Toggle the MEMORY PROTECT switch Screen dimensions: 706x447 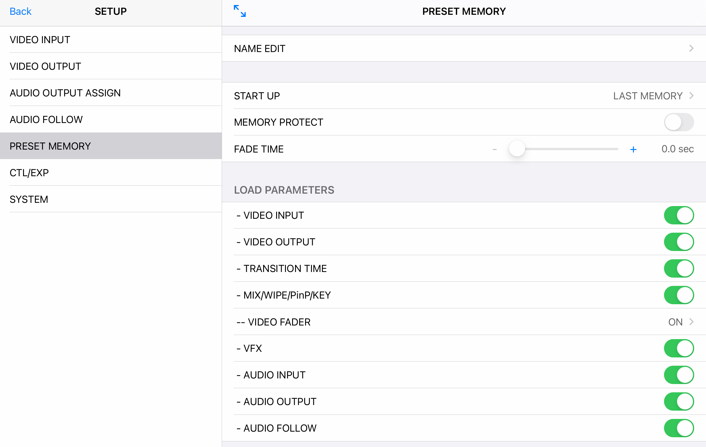pyautogui.click(x=679, y=122)
